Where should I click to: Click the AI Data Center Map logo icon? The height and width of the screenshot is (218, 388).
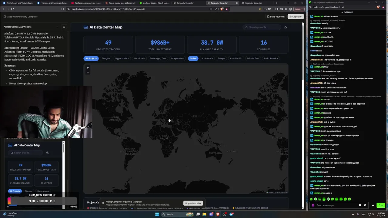(85, 27)
